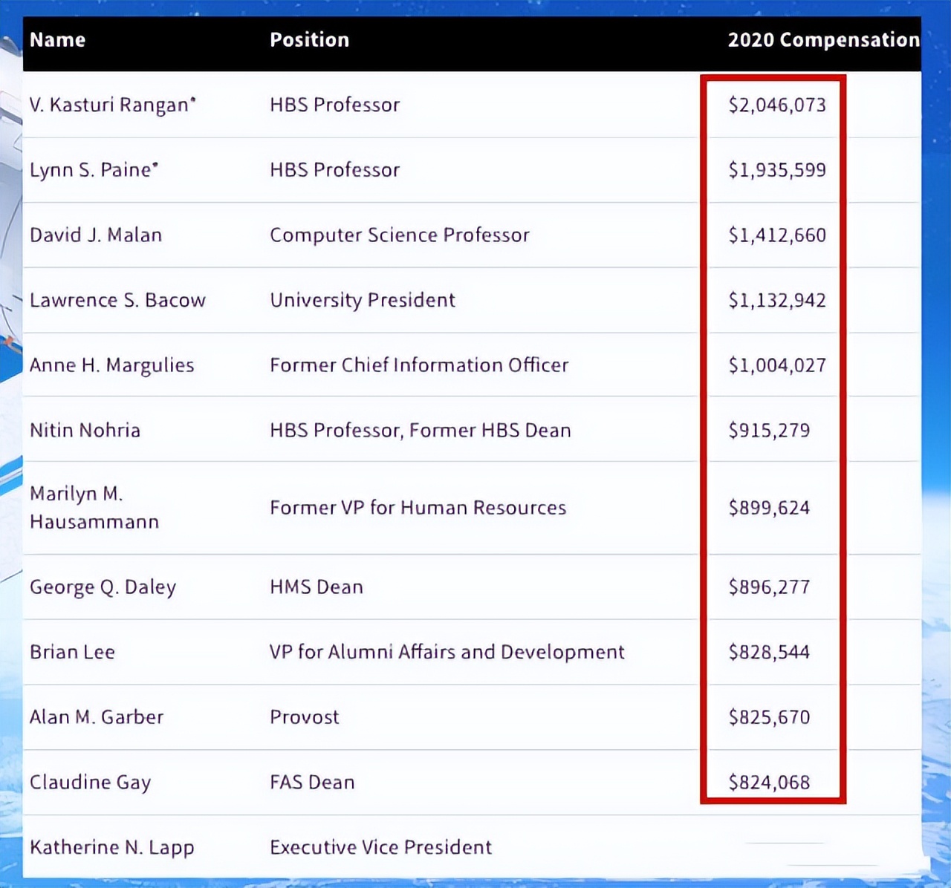Viewport: 951px width, 888px height.
Task: Click David J. Malan's name
Action: [95, 235]
